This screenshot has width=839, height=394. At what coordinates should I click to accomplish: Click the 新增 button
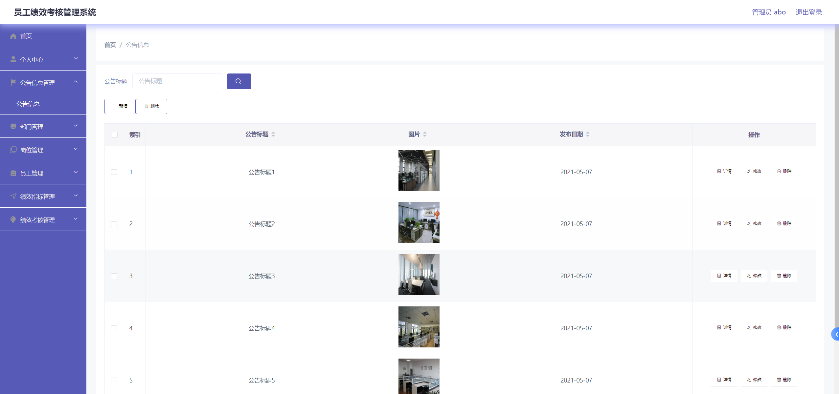click(x=120, y=106)
